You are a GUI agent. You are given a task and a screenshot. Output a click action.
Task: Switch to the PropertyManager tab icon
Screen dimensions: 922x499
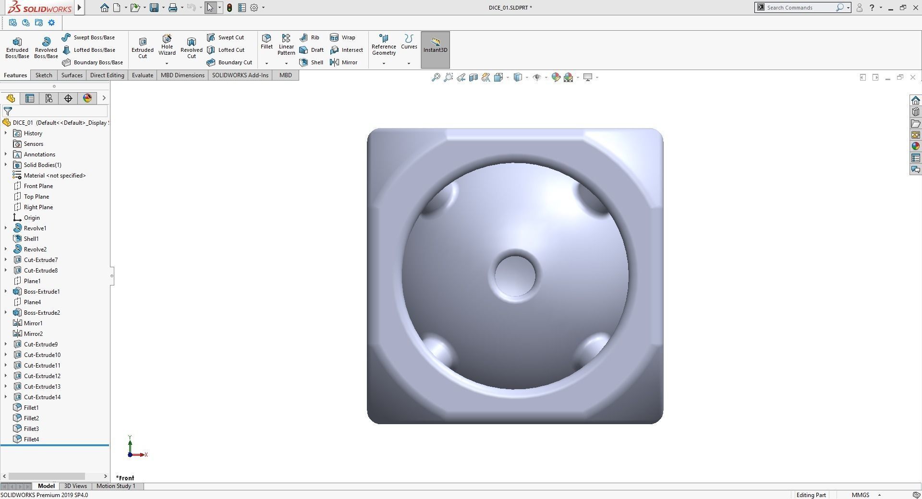(x=30, y=98)
